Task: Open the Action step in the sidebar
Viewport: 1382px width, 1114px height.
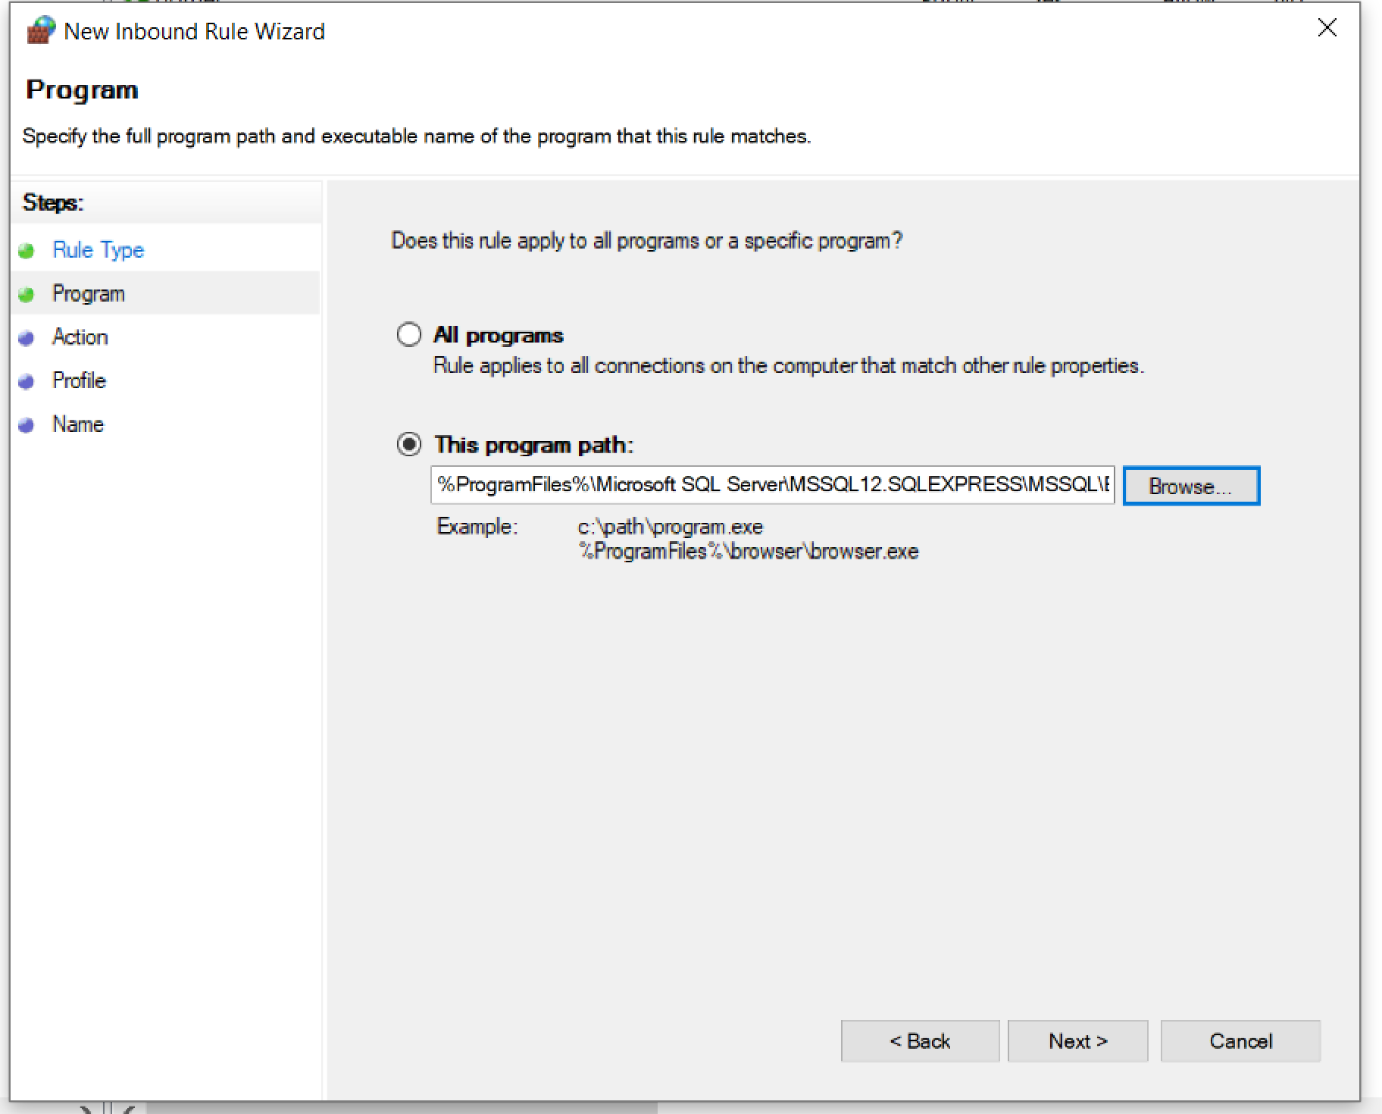Action: coord(80,337)
